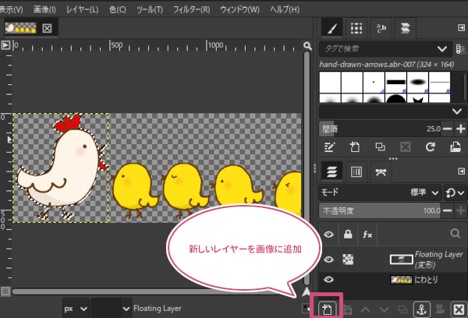Switch to the Channels tab

coord(356,171)
